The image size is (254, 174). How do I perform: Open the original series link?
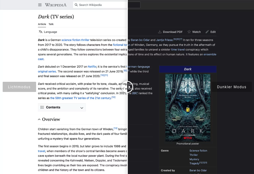47,71
